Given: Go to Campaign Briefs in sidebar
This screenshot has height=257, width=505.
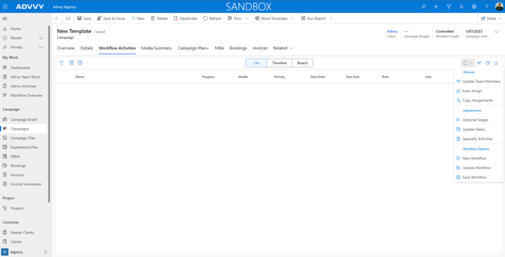Looking at the screenshot, I should [x=24, y=119].
